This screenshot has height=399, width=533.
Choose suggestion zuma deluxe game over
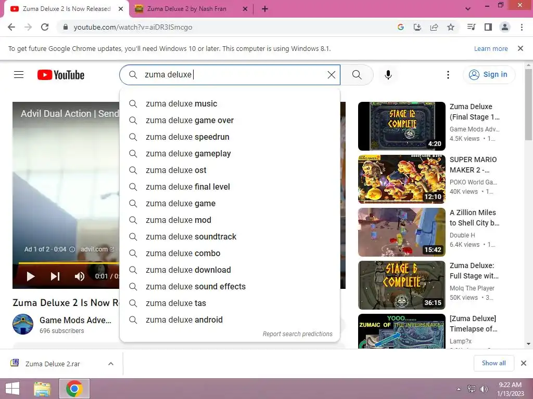click(x=230, y=120)
